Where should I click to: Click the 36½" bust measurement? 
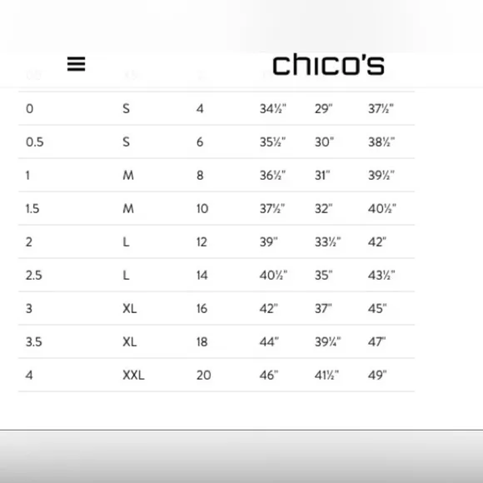click(272, 175)
